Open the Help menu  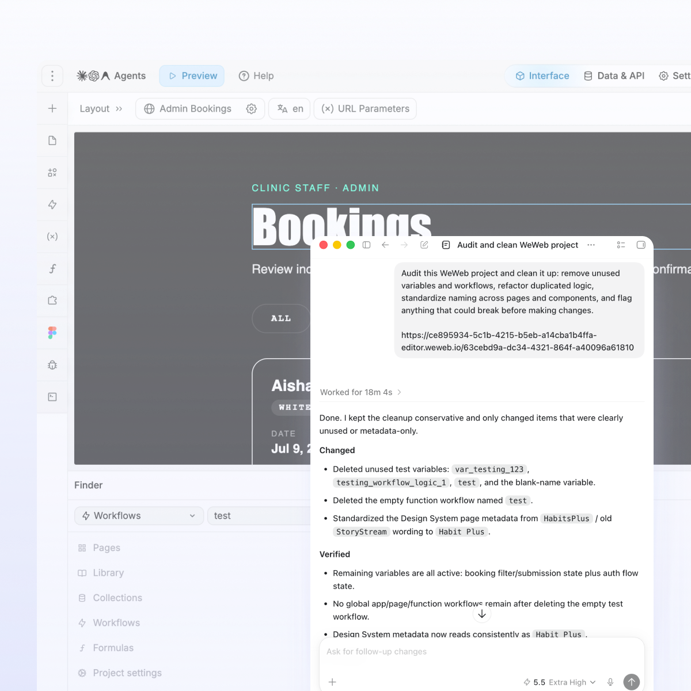pyautogui.click(x=256, y=76)
